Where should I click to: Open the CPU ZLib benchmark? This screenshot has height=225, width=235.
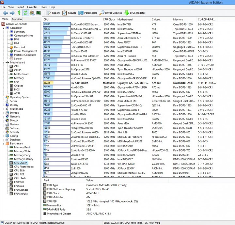point(19,170)
